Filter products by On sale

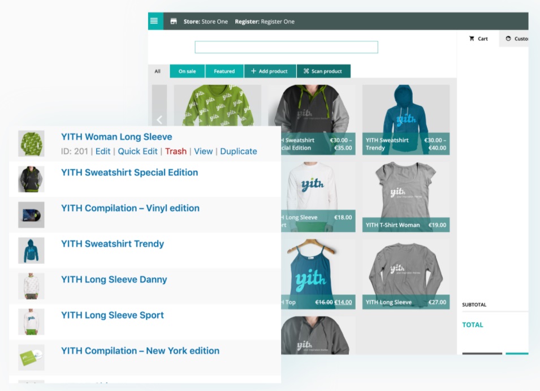(x=187, y=71)
